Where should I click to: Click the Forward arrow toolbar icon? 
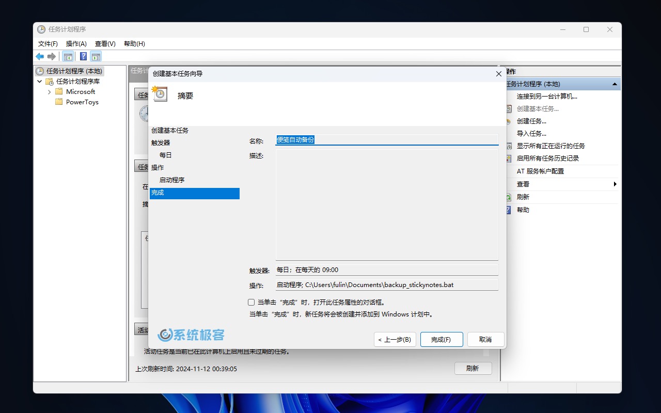52,56
